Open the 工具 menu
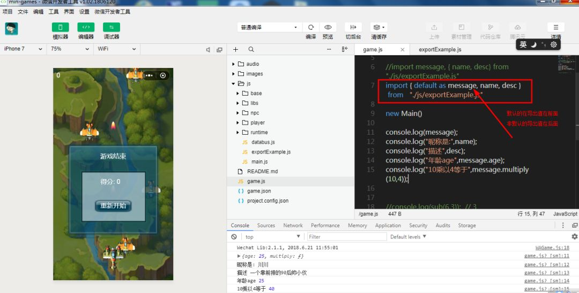579x293 pixels. tap(54, 12)
